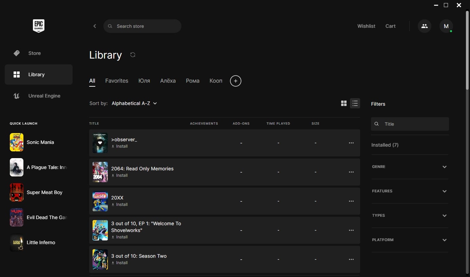Image resolution: width=470 pixels, height=277 pixels.
Task: Open the Sort by Alphabetical A-Z dropdown
Action: click(x=134, y=103)
